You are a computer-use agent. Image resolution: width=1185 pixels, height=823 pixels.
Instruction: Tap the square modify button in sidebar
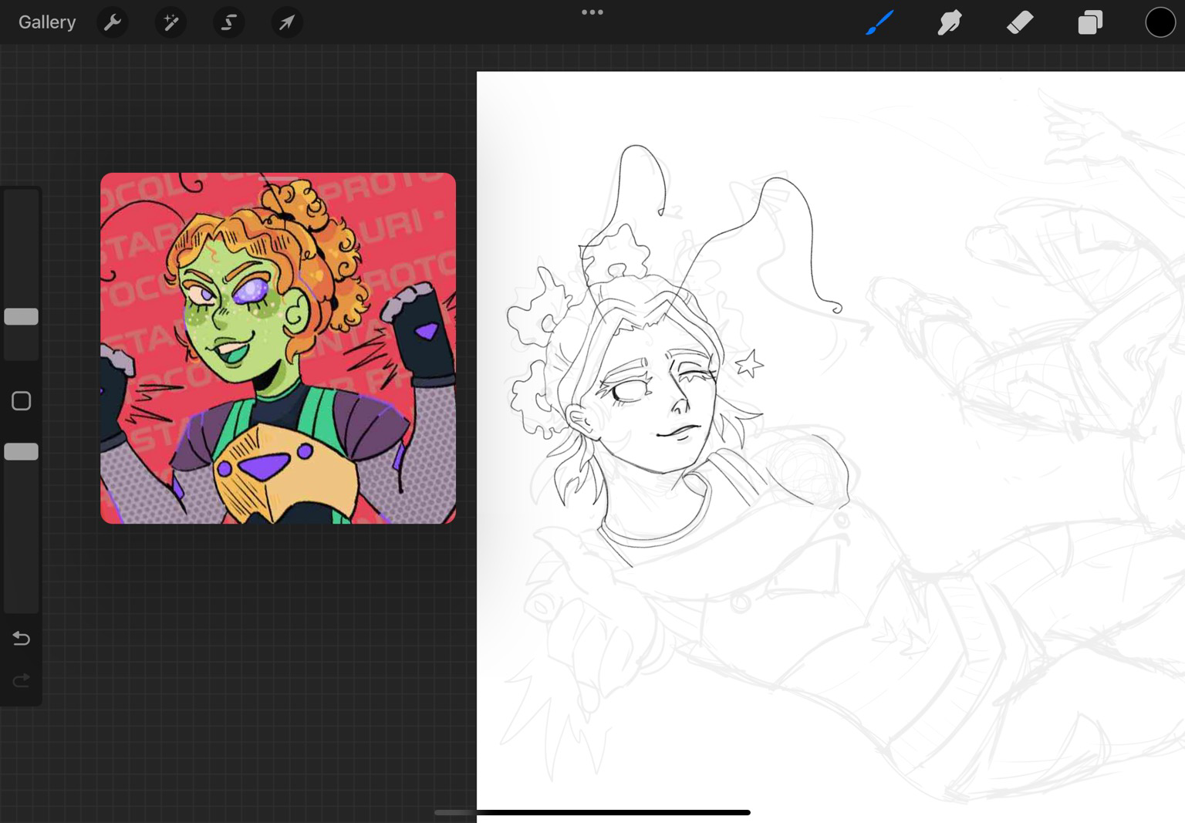pyautogui.click(x=21, y=401)
